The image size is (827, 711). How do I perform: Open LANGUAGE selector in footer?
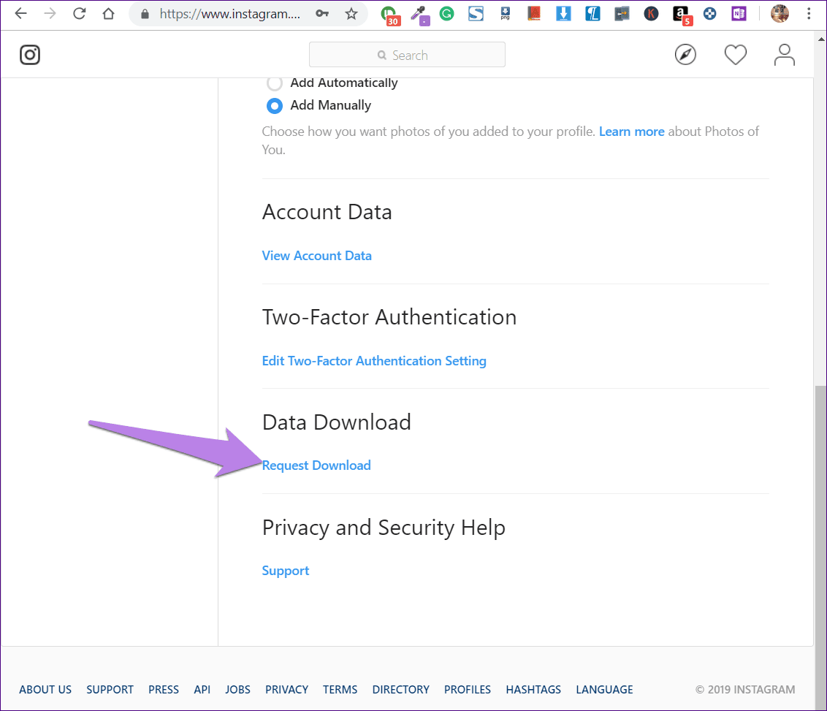click(x=604, y=689)
